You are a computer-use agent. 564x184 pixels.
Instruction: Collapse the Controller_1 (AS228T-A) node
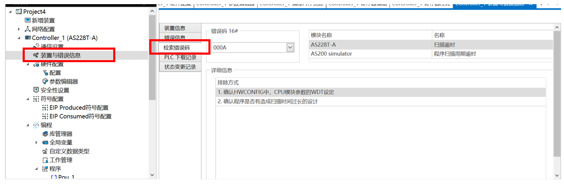coord(19,38)
